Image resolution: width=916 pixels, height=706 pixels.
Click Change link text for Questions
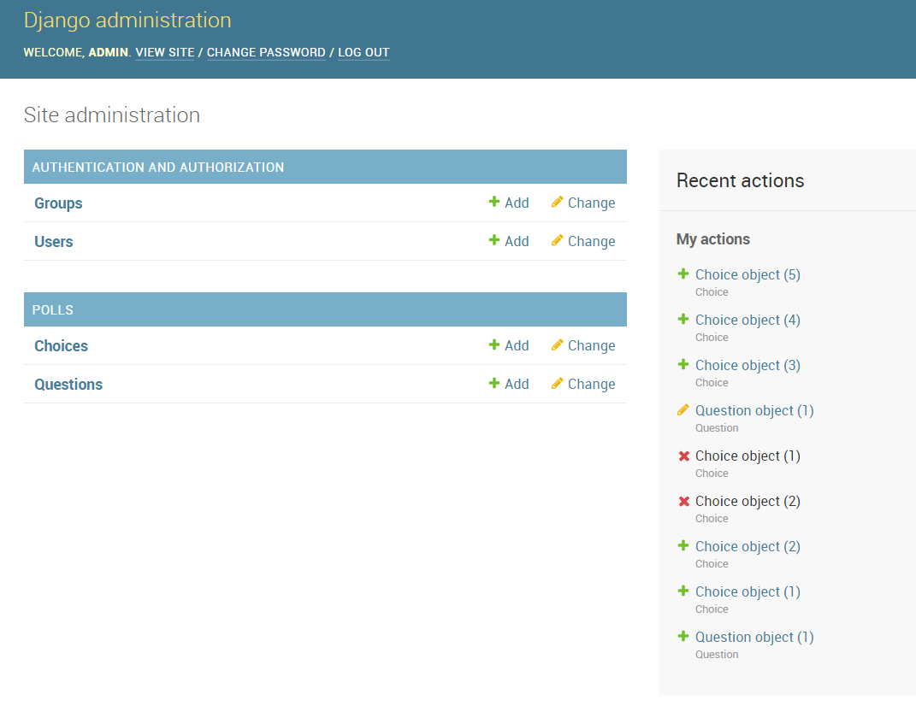tap(591, 385)
